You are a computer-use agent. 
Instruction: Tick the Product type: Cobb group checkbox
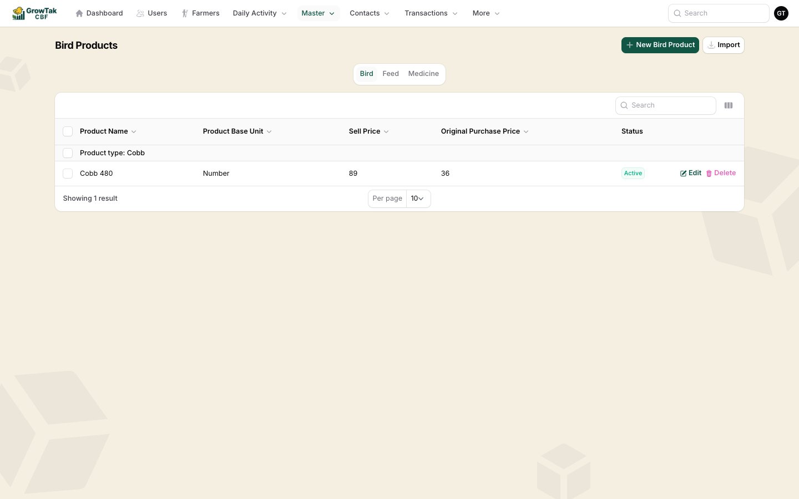pyautogui.click(x=68, y=153)
